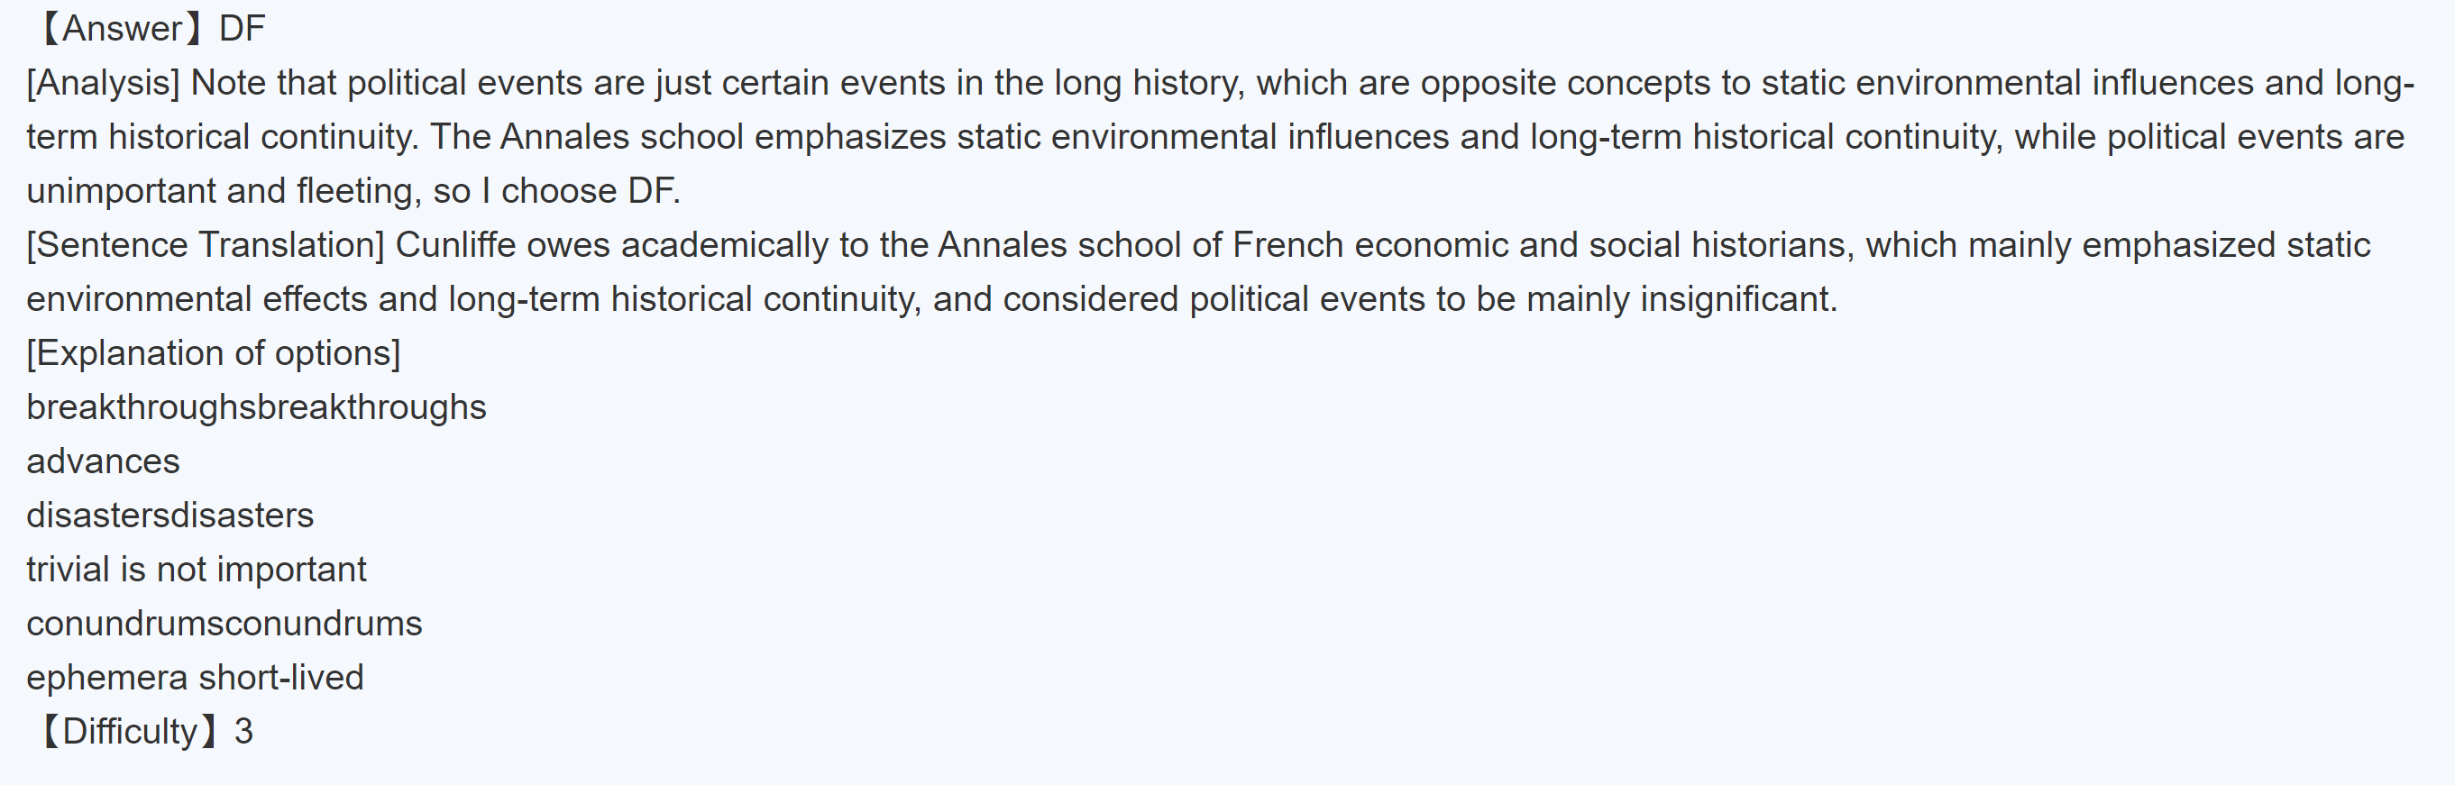This screenshot has width=2455, height=785.
Task: Click the option word advances
Action: pyautogui.click(x=103, y=462)
